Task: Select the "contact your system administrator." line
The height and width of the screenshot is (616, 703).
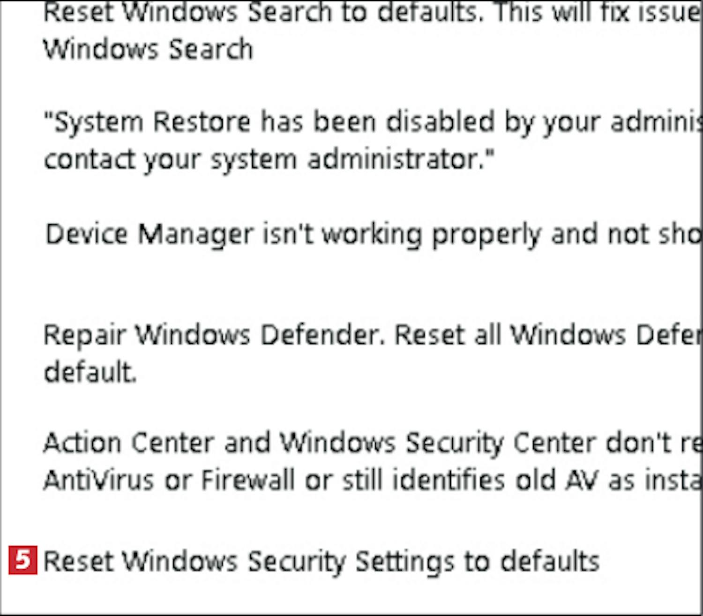Action: pos(269,159)
